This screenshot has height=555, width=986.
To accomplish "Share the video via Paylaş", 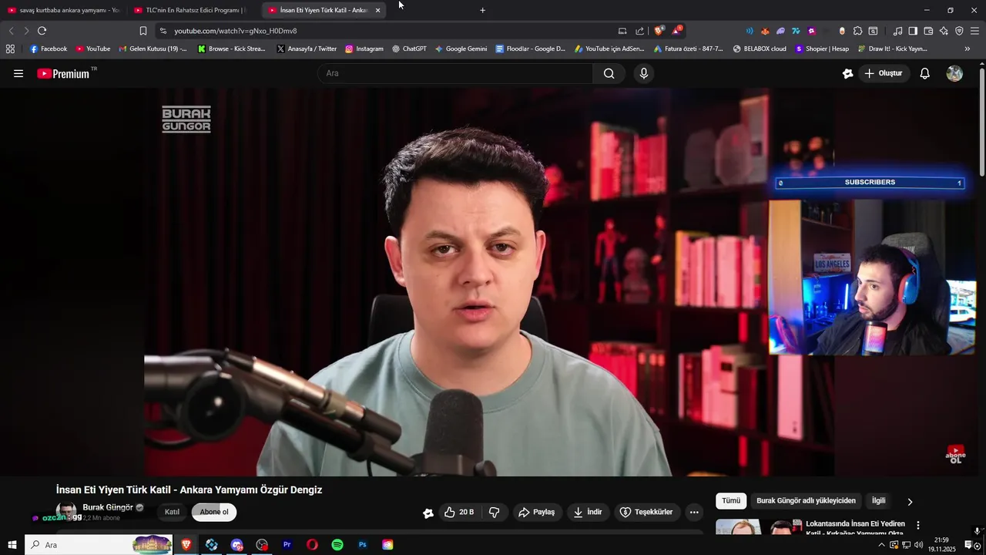I will click(x=537, y=512).
